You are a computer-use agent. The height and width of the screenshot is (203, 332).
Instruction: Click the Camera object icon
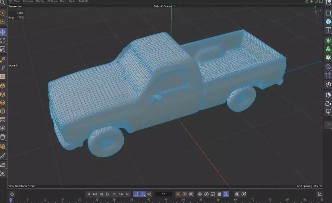click(x=328, y=103)
